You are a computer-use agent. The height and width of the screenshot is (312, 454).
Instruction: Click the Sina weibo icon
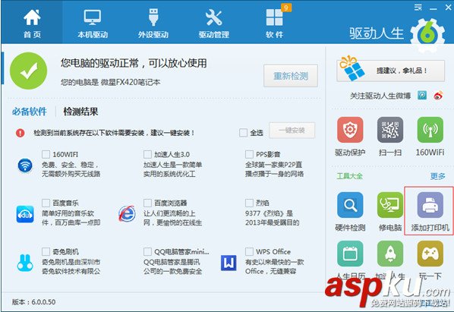coord(438,95)
